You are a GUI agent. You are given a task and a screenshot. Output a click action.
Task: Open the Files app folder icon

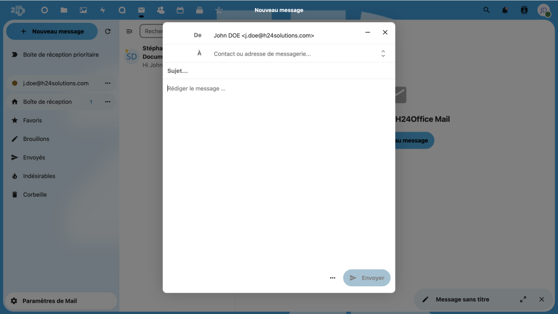point(64,10)
